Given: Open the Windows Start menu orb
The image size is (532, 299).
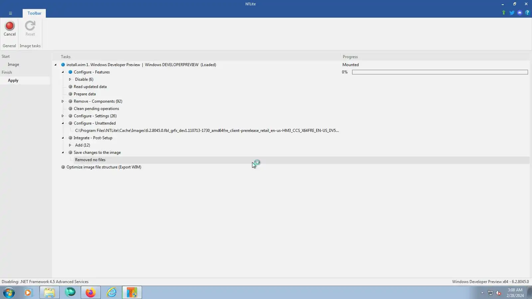Looking at the screenshot, I should click(x=9, y=293).
